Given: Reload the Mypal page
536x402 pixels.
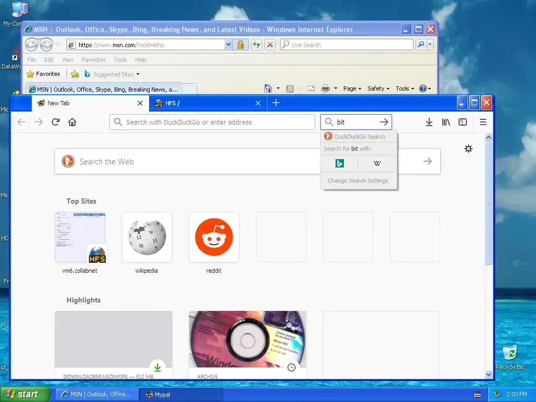Looking at the screenshot, I should (55, 122).
